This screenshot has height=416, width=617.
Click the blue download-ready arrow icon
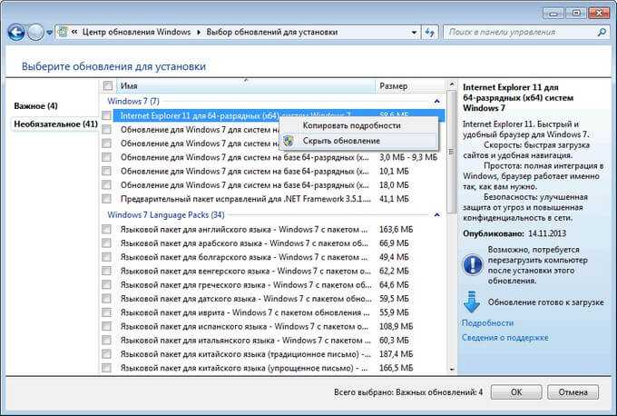[472, 302]
